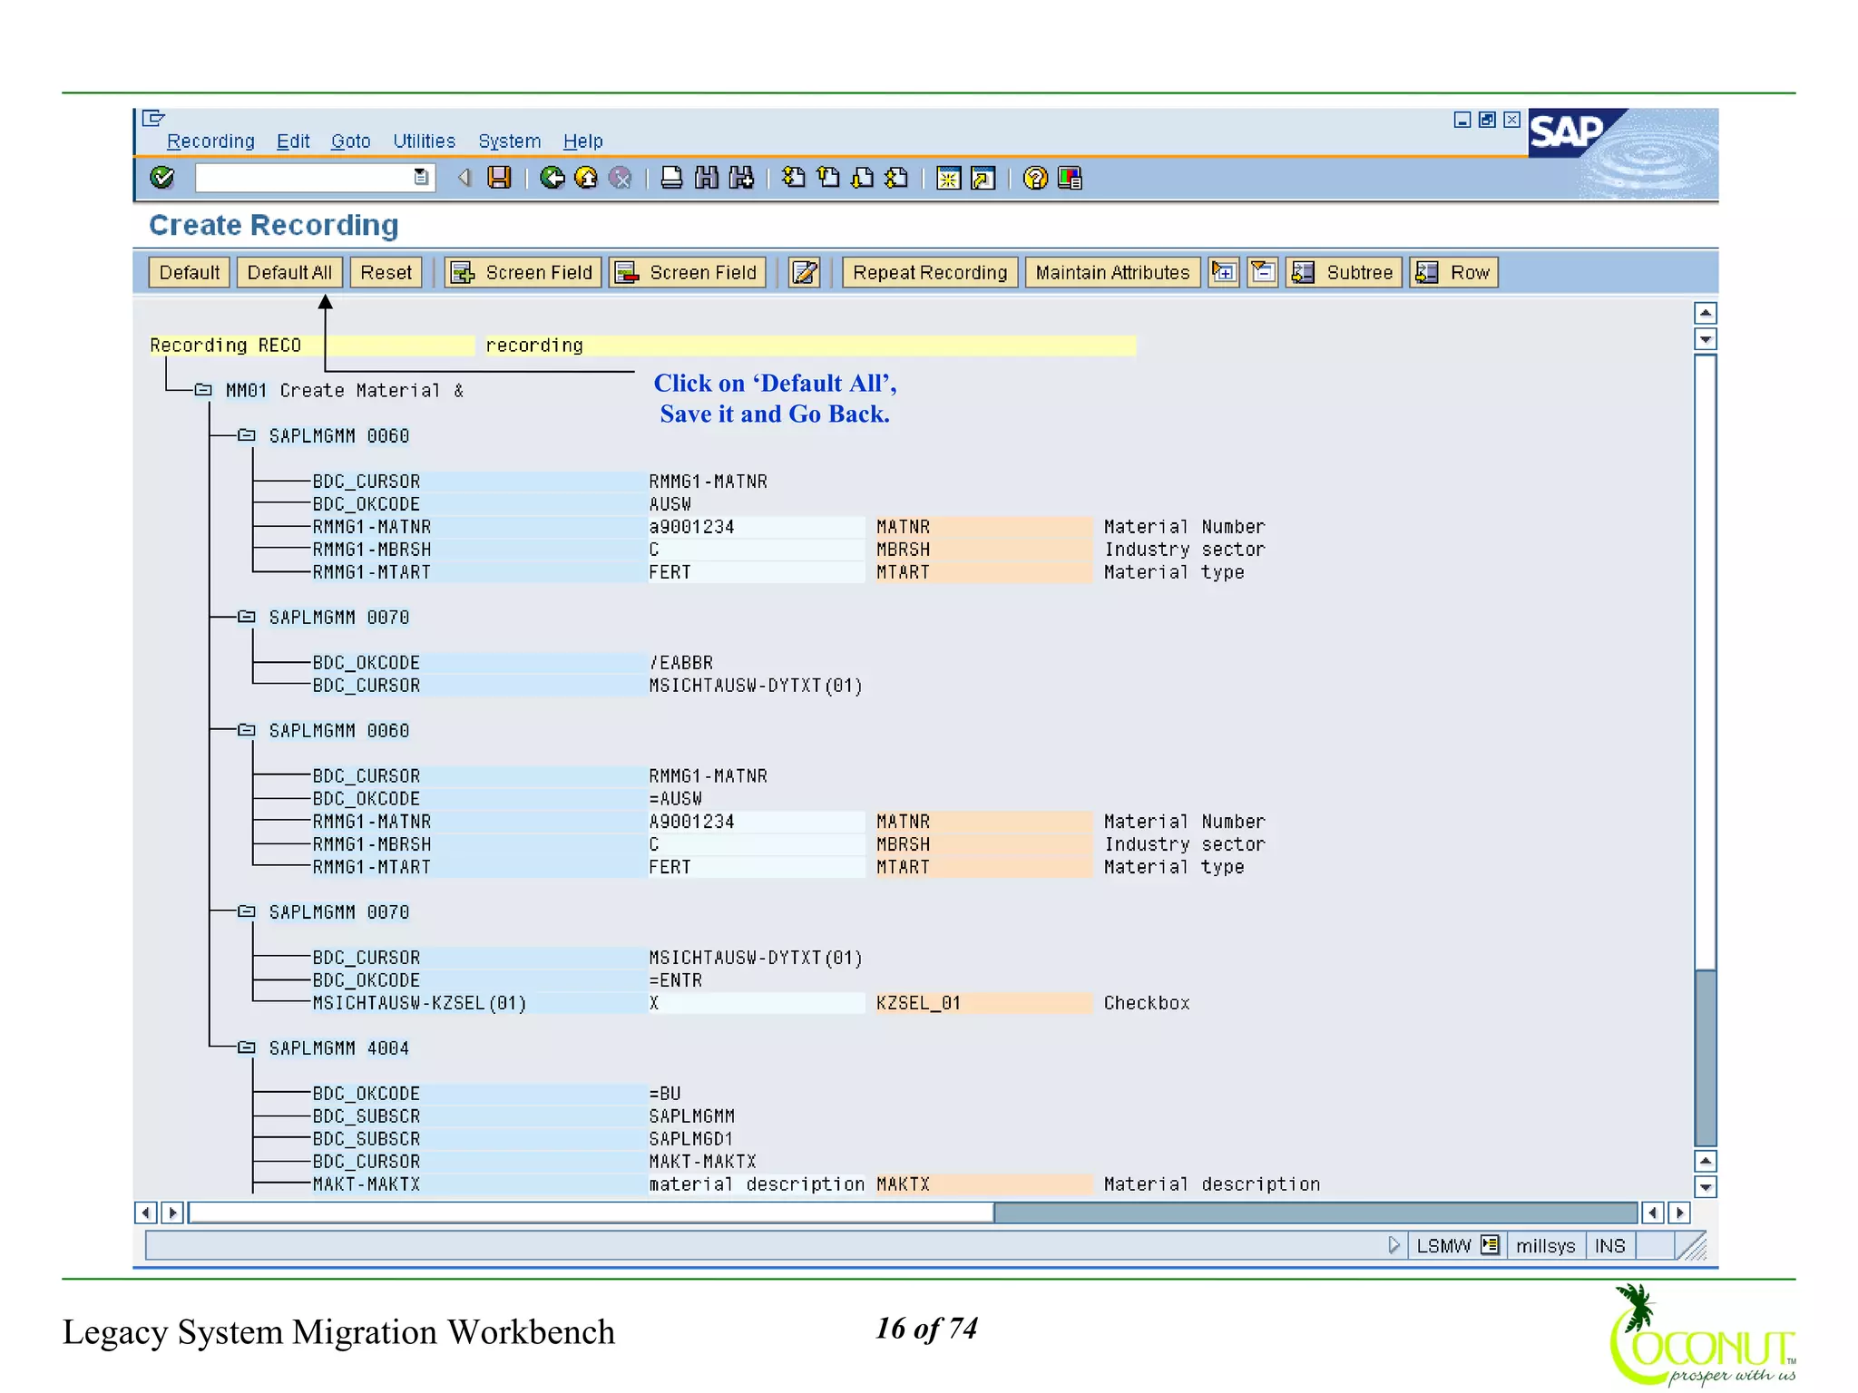Click the /EABBR okcode value
This screenshot has width=1858, height=1393.
click(x=681, y=663)
